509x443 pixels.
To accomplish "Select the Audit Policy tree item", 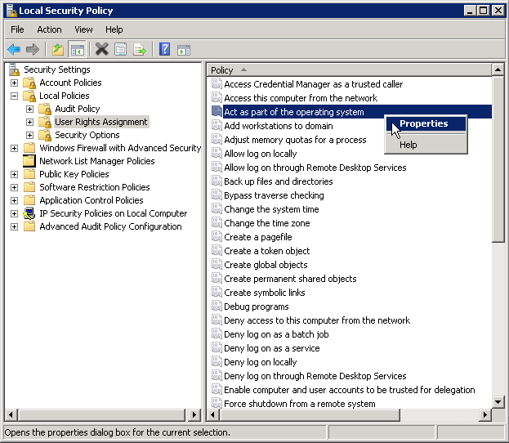I will click(78, 109).
